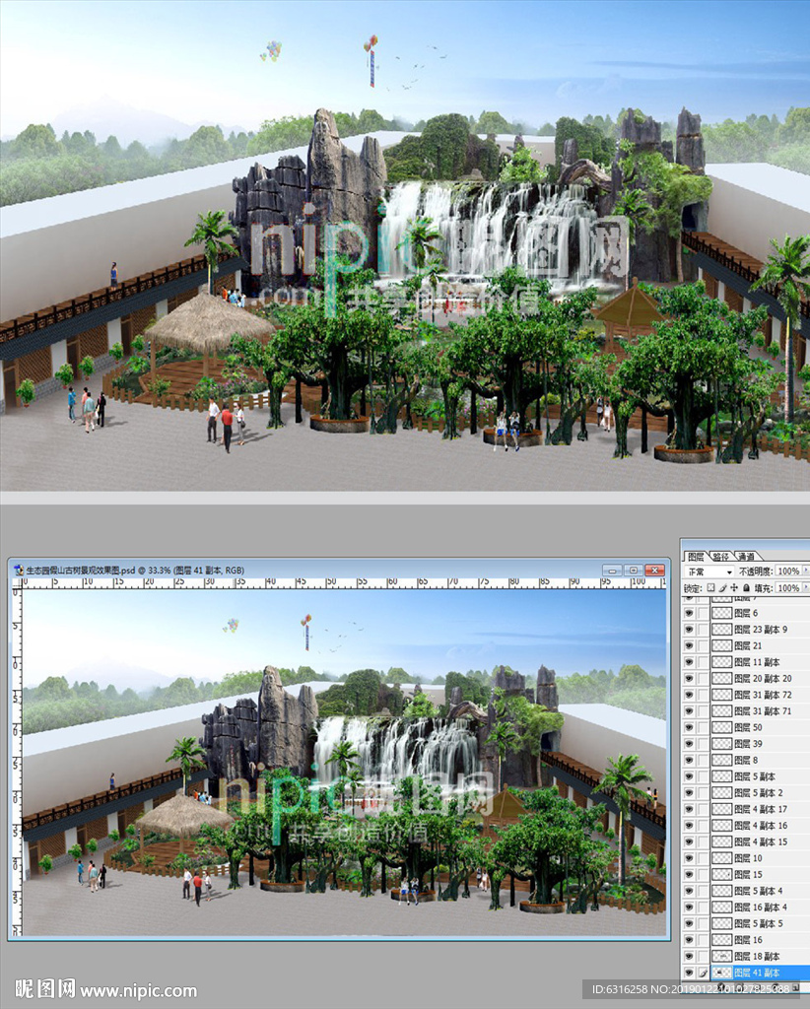The image size is (810, 1009).
Task: Switch to the 路径 tab
Action: click(720, 557)
